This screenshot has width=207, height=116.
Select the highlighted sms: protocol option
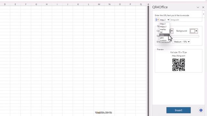[x=165, y=35]
